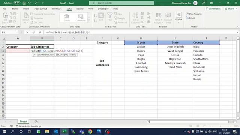
Task: Open the Page Layout tab
Action: [40, 9]
